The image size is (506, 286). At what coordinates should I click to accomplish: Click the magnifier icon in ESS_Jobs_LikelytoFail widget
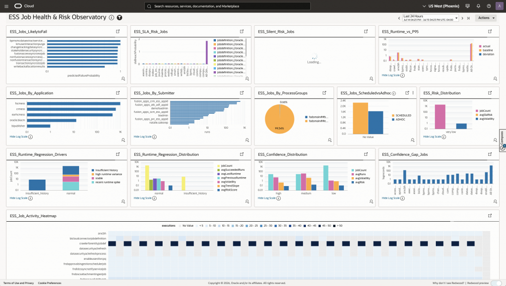[123, 79]
